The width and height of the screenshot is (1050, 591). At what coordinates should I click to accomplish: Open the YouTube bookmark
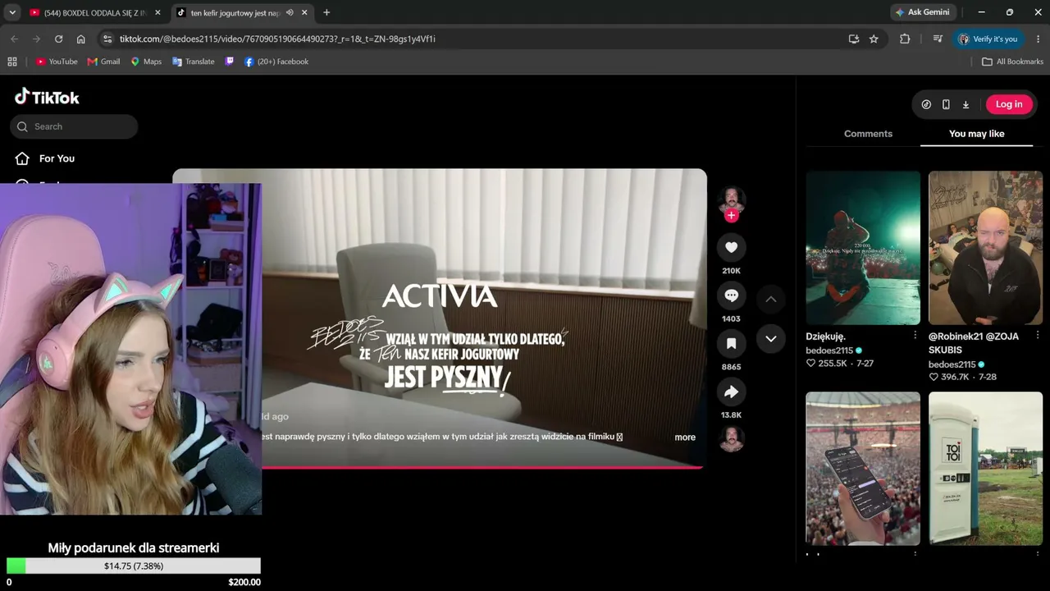point(57,62)
